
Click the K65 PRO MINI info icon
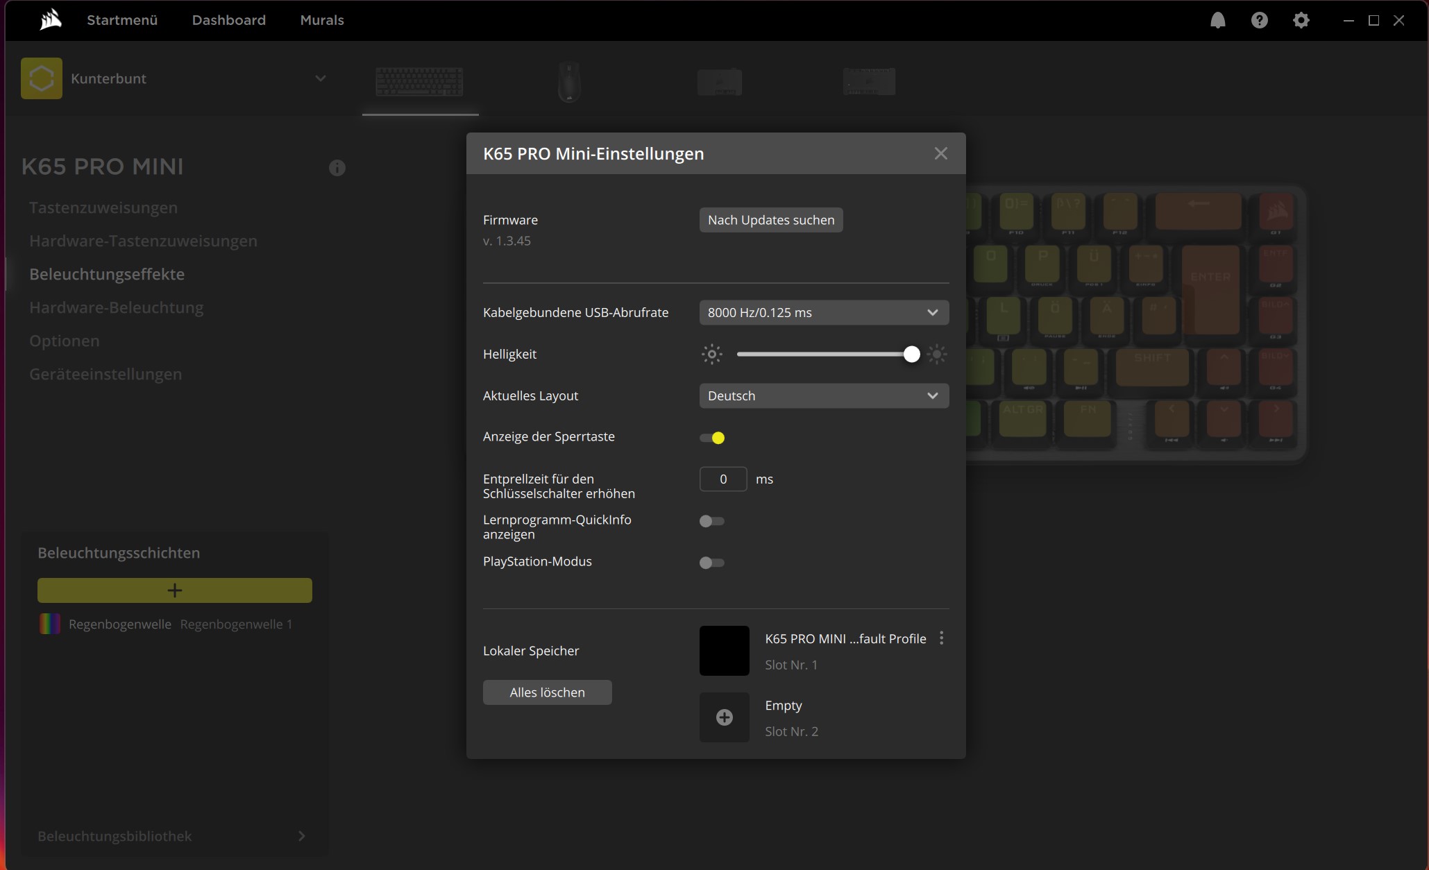click(337, 168)
